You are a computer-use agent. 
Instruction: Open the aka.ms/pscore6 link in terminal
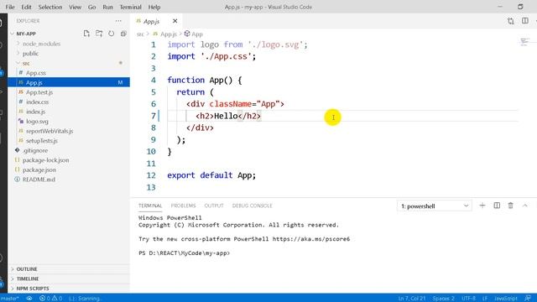click(311, 239)
